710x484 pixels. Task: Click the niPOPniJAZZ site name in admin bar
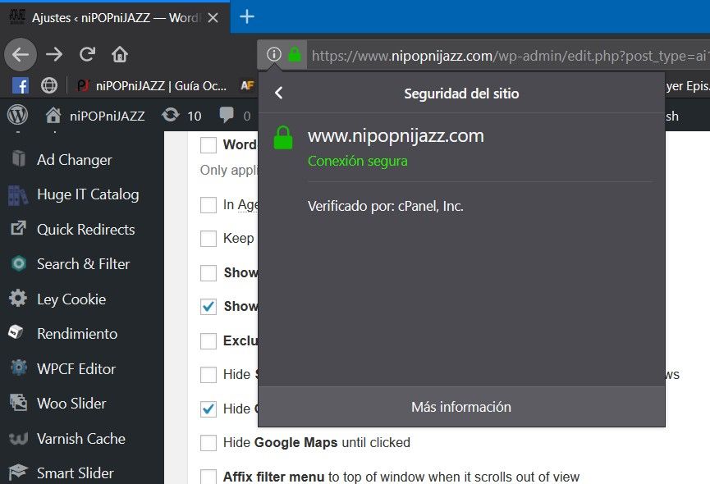(x=108, y=116)
